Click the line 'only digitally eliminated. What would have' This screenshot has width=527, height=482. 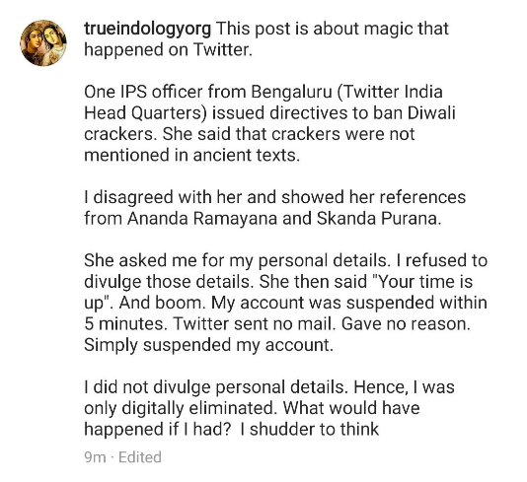tap(252, 408)
